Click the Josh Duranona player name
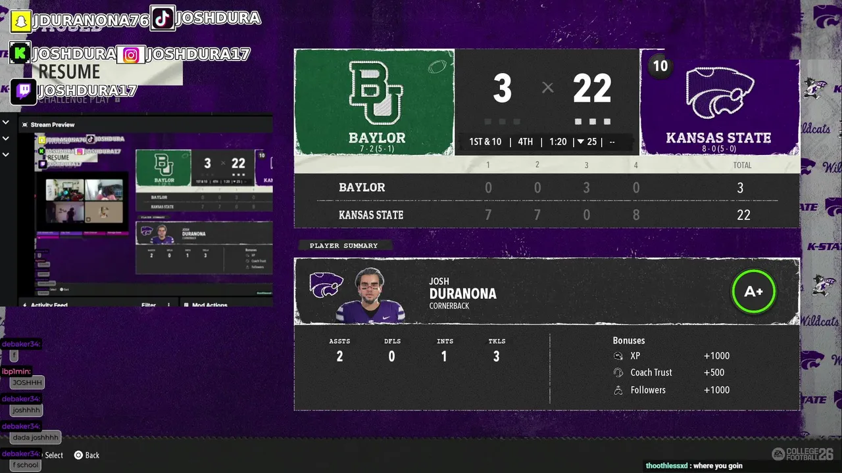 462,289
